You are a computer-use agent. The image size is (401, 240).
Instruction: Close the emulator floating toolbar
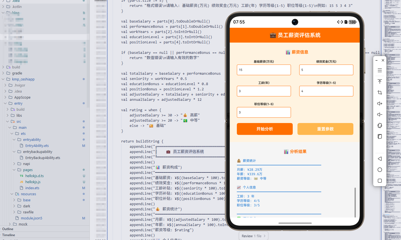(x=383, y=60)
